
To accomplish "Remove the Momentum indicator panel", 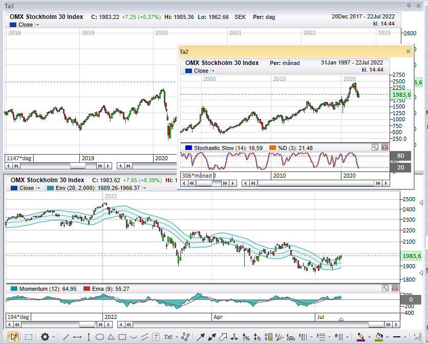I will [x=395, y=288].
